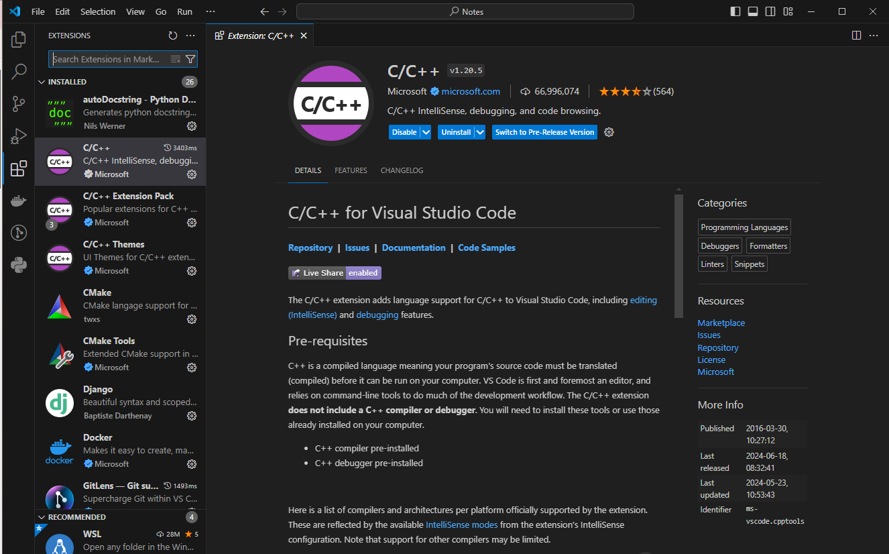This screenshot has height=554, width=889.
Task: Open microsoft.com publisher link
Action: point(471,91)
